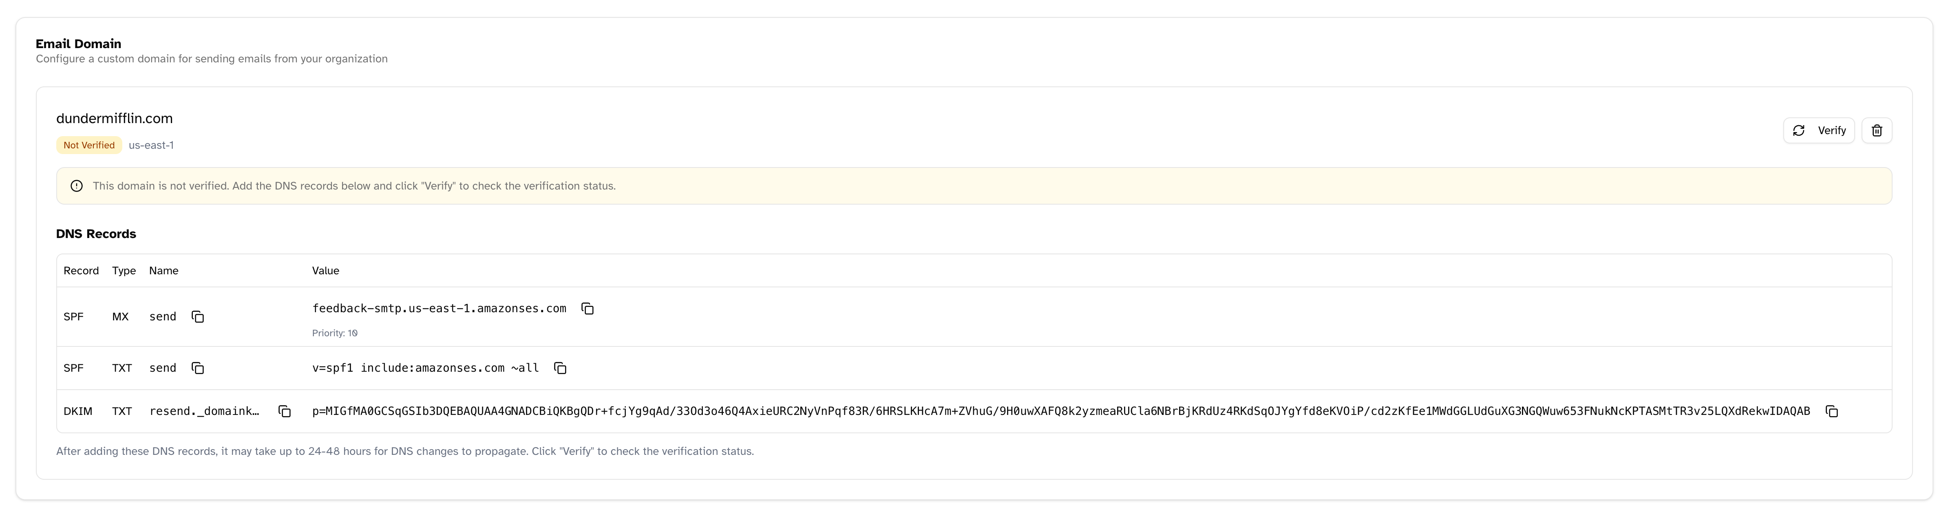
Task: Click the trash icon to delete the domain
Action: pyautogui.click(x=1876, y=130)
